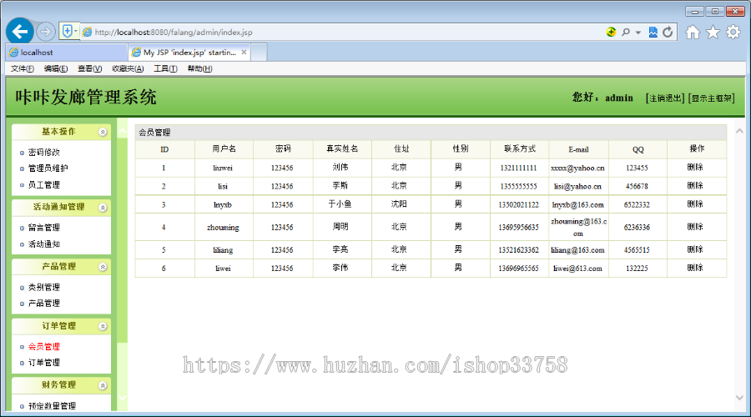Open the red 会员管理 sidebar link

[x=43, y=347]
